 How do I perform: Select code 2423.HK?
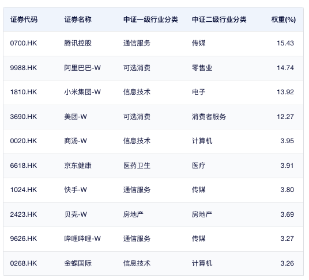pyautogui.click(x=24, y=214)
